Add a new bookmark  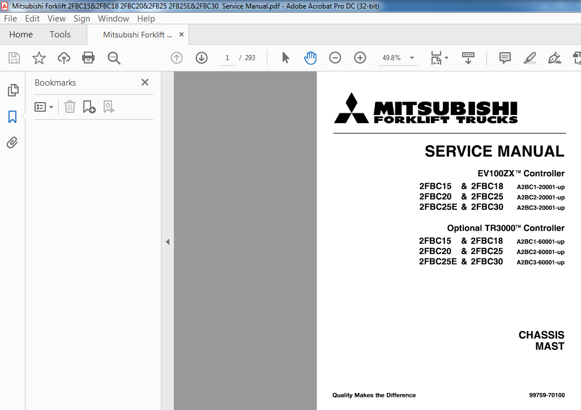click(89, 107)
